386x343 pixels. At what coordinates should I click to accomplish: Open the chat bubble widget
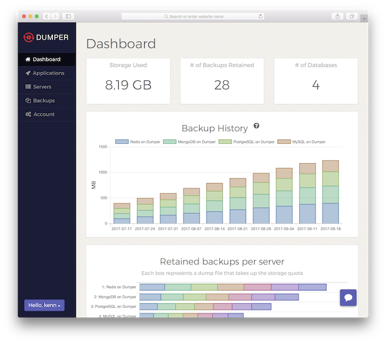pos(348,298)
